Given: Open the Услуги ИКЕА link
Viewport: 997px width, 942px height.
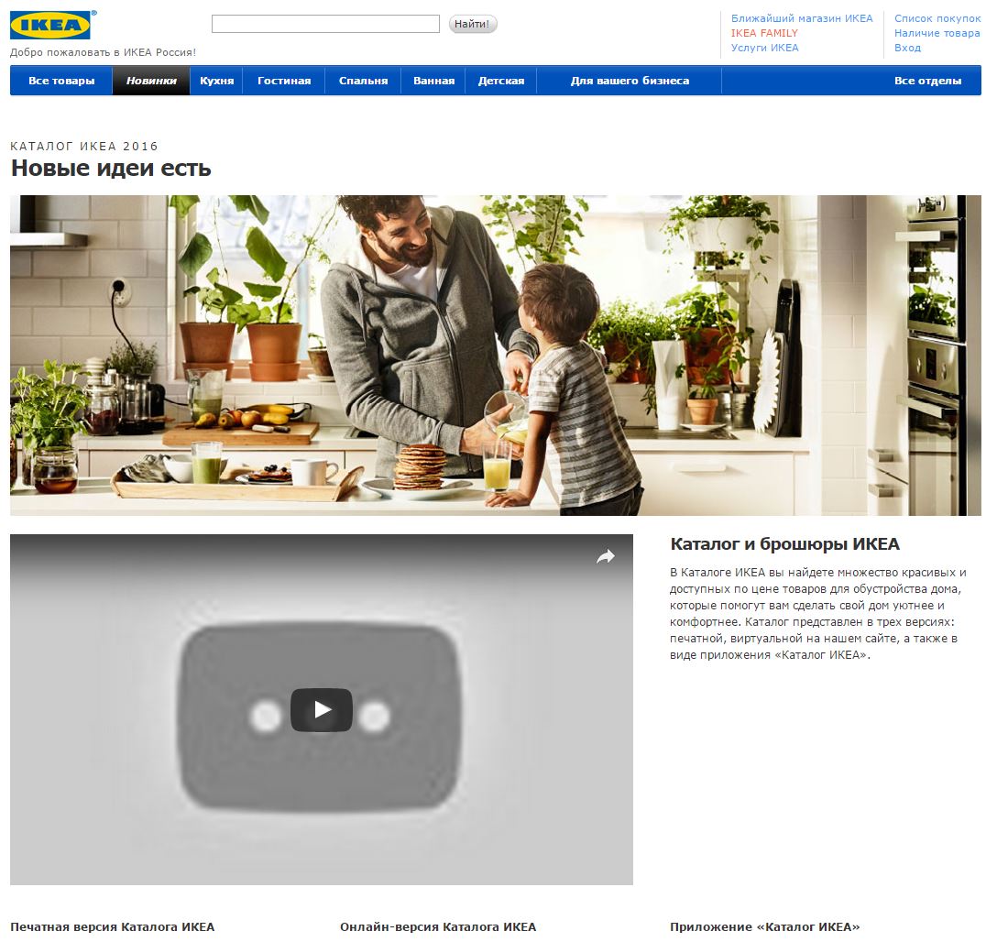Looking at the screenshot, I should point(764,48).
